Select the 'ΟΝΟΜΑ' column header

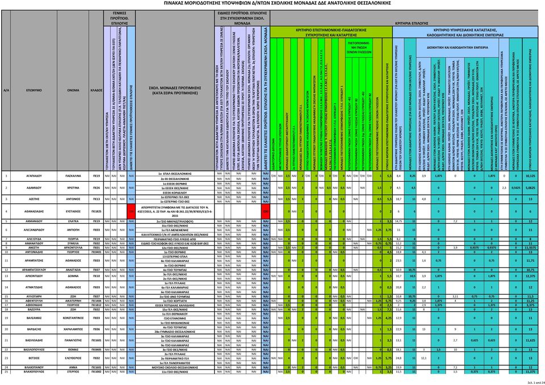tap(73, 90)
